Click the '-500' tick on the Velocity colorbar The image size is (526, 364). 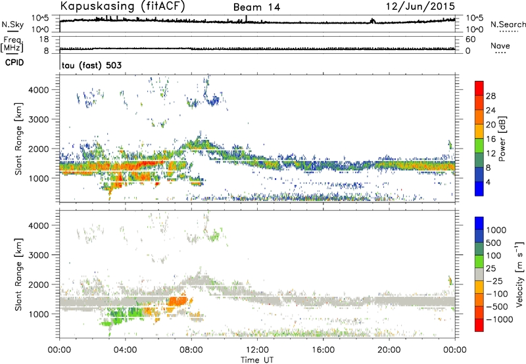(x=497, y=307)
